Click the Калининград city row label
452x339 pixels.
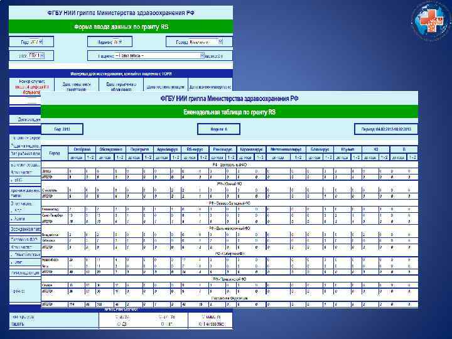pyautogui.click(x=50, y=209)
